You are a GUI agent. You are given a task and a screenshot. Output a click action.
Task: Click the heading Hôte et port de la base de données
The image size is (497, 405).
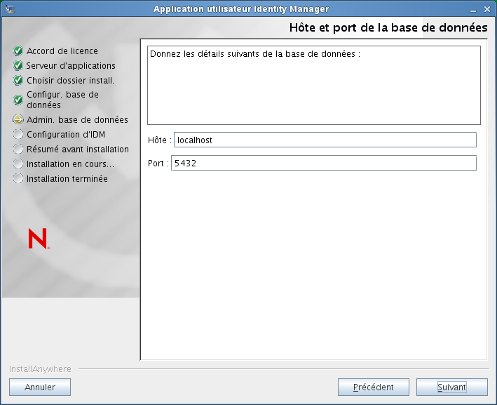point(388,27)
